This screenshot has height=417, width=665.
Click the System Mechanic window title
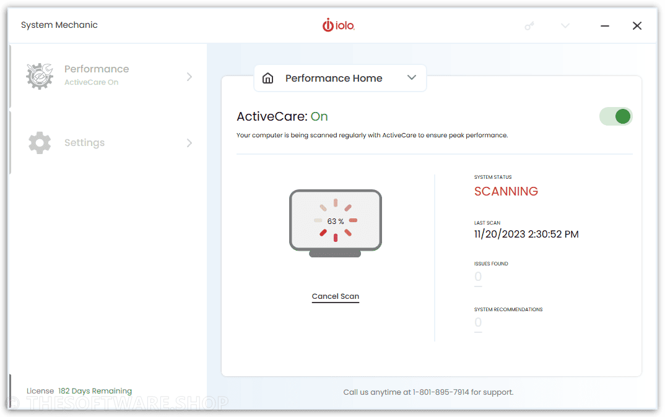click(x=59, y=25)
